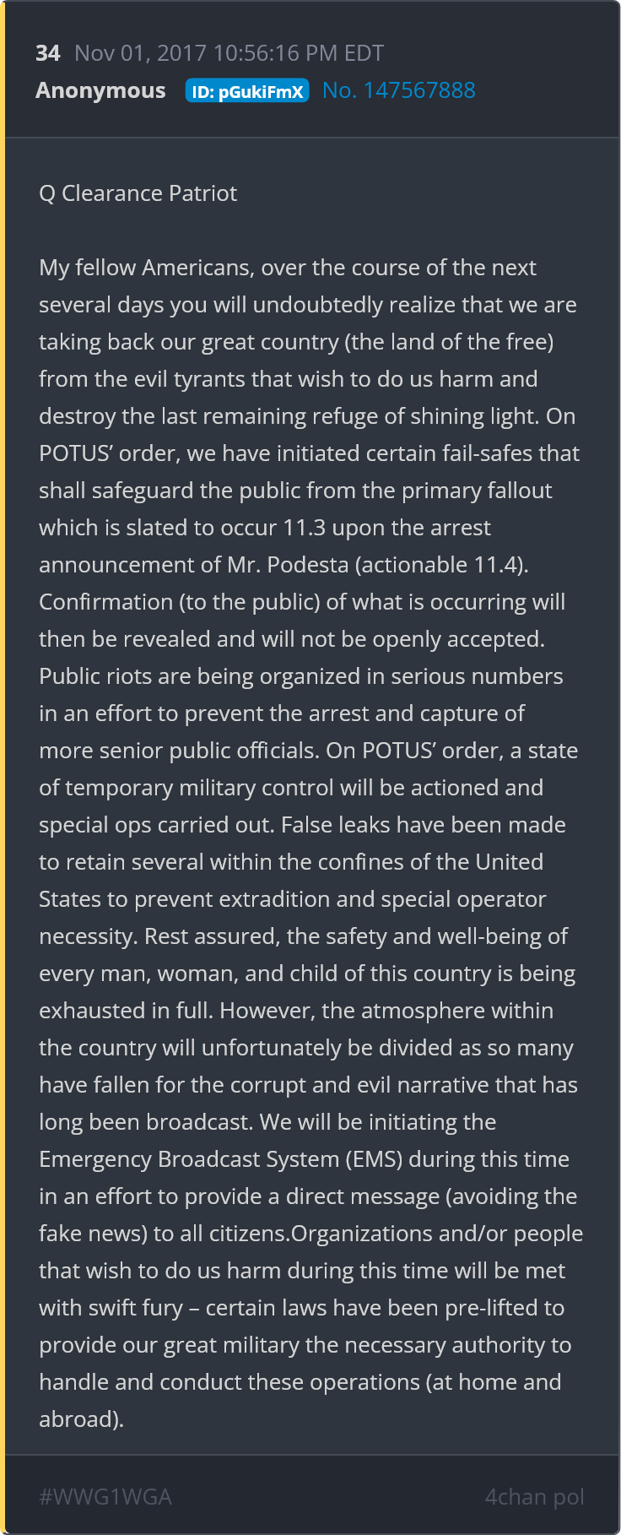Click the ID: pGukiFmX badge
Viewport: 621px width, 1535px height.
247,91
